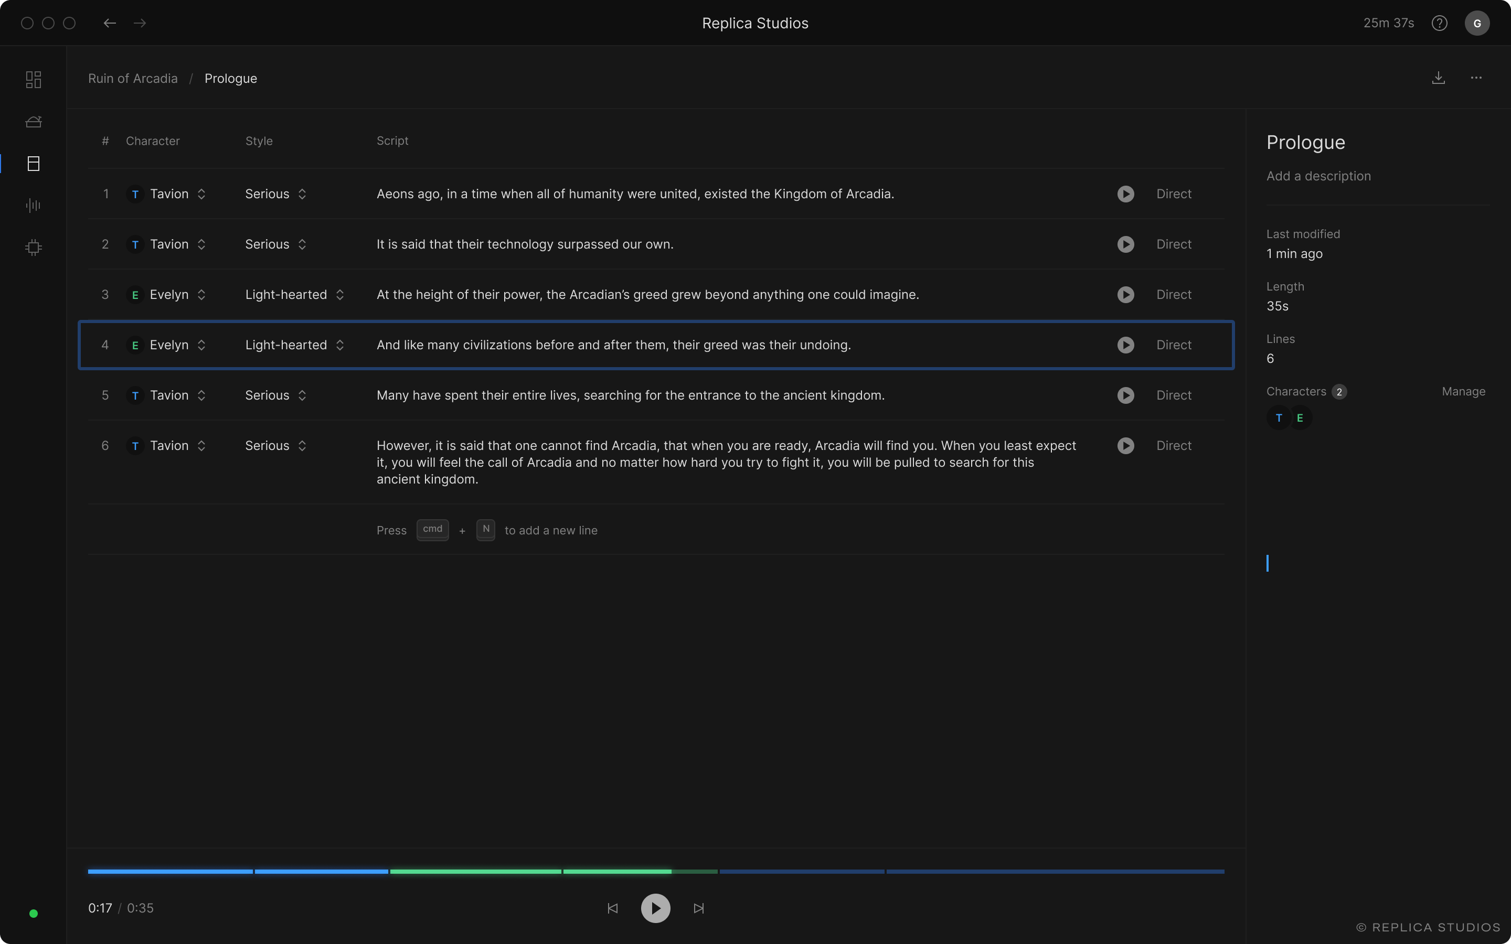Click Direct on line 2

click(1174, 244)
